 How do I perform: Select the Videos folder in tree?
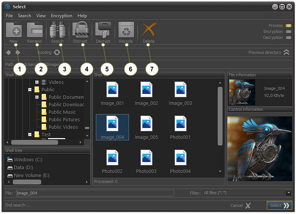(52, 82)
